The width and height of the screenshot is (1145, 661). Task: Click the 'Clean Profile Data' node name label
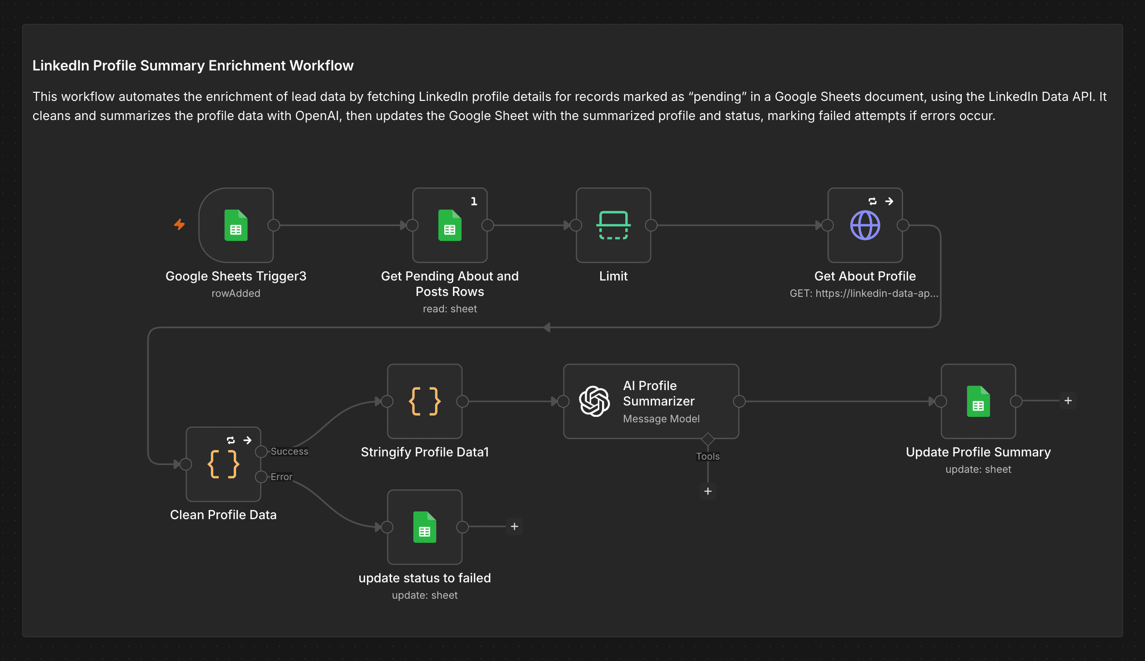(x=223, y=515)
